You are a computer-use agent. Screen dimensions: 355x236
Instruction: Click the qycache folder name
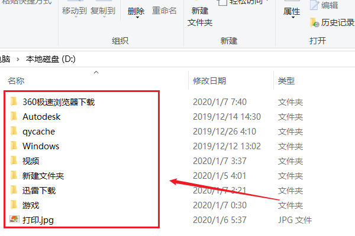tap(38, 132)
